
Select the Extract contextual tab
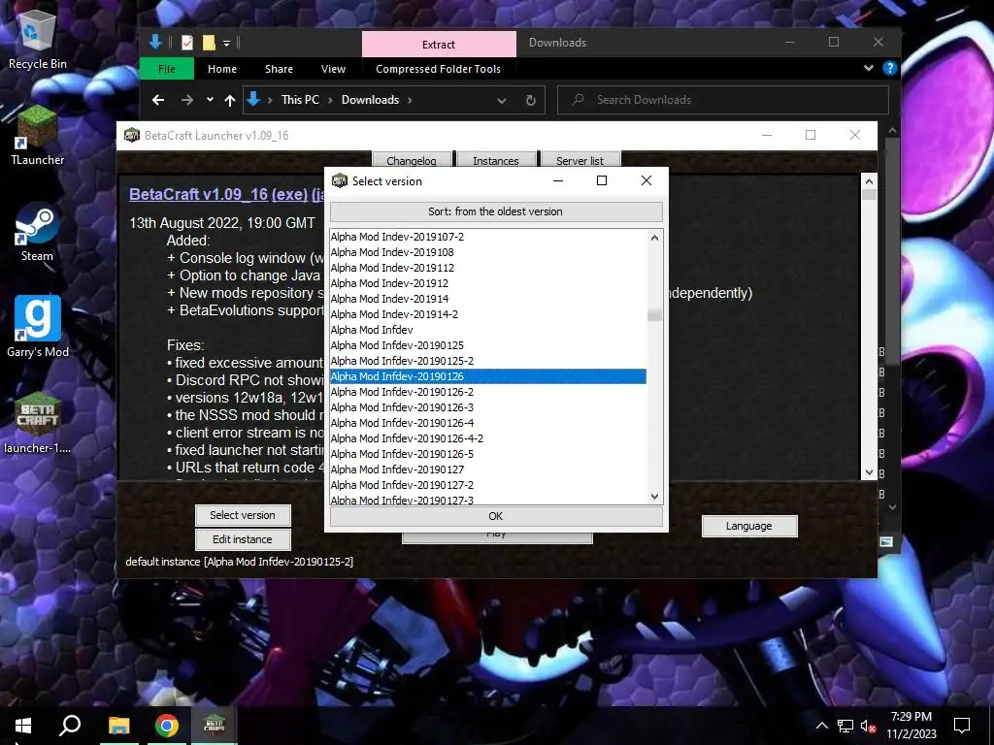click(439, 45)
